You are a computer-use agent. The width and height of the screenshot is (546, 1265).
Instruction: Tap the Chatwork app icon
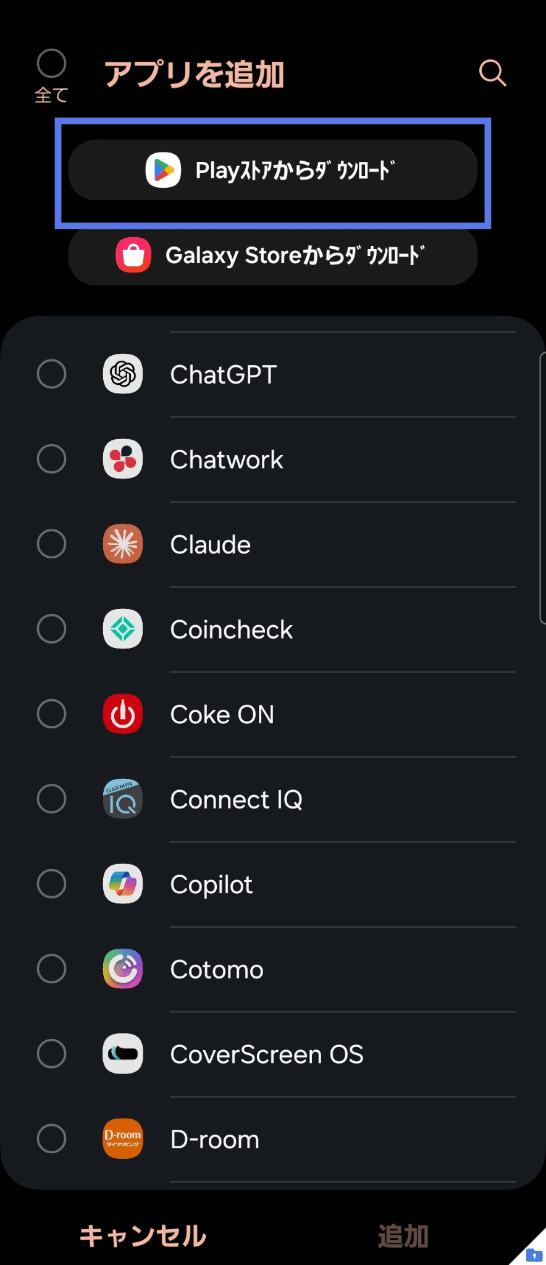[123, 459]
